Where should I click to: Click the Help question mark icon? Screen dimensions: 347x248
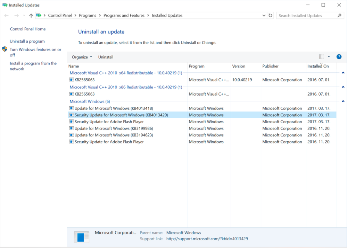click(339, 57)
